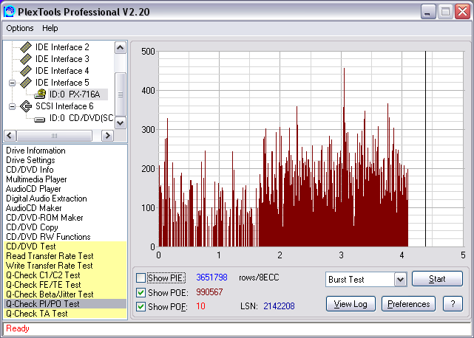
Task: Close the PlexTools Professional window
Action: pyautogui.click(x=463, y=12)
